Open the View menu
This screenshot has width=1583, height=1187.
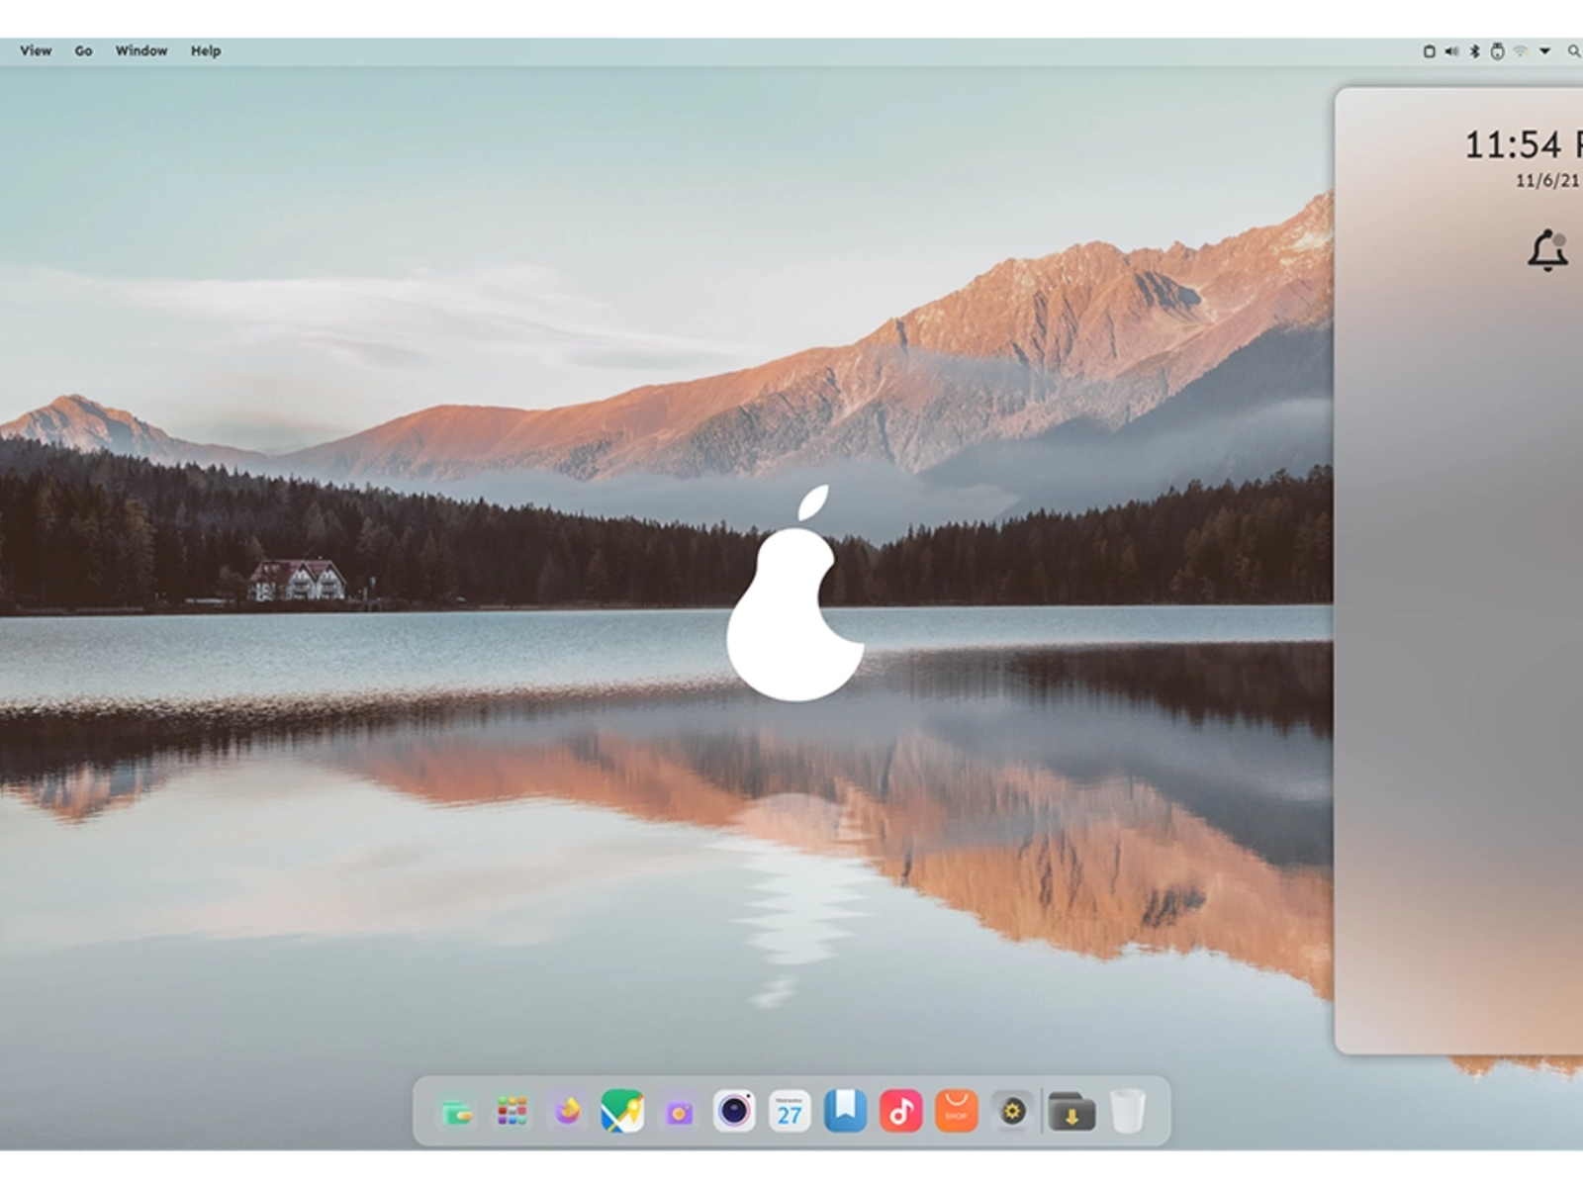[x=36, y=50]
